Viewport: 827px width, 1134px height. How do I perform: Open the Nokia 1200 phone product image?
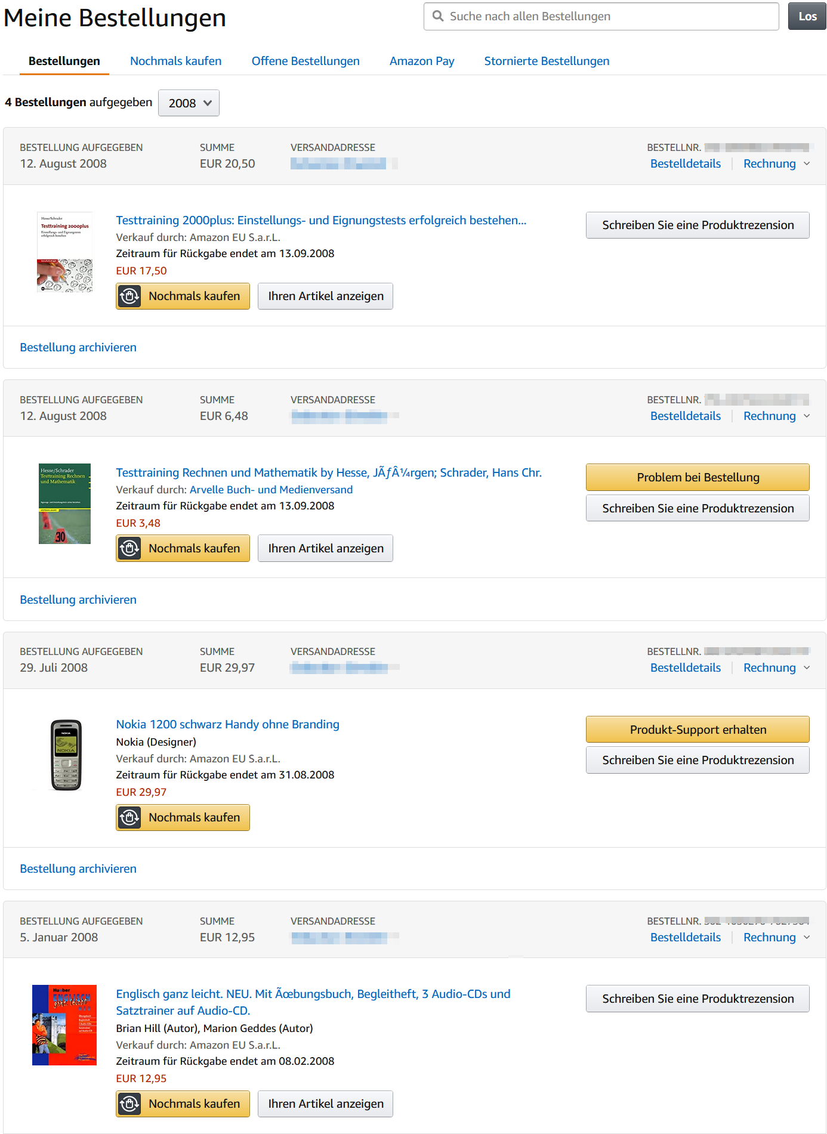pyautogui.click(x=66, y=755)
